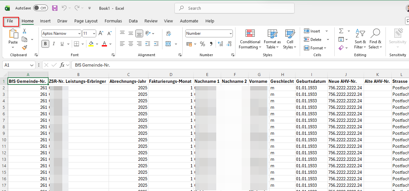The image size is (409, 191).
Task: Click in the Search box
Action: (x=235, y=8)
